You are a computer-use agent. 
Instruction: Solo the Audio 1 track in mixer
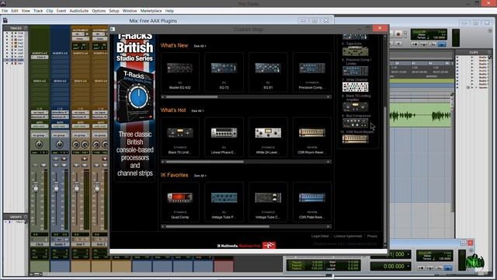coord(56,165)
